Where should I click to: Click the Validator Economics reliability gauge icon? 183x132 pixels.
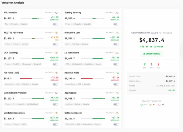(56, 113)
